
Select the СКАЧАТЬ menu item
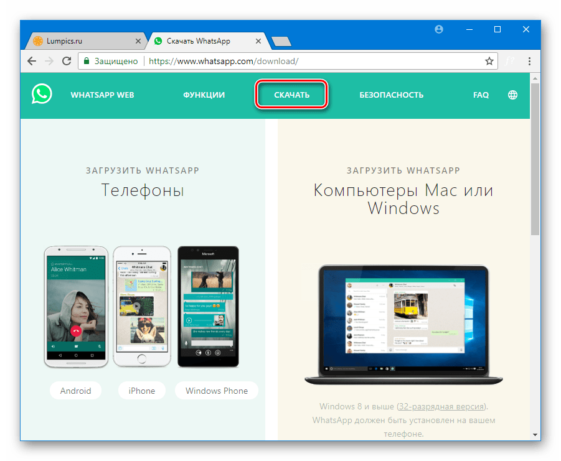pyautogui.click(x=291, y=95)
